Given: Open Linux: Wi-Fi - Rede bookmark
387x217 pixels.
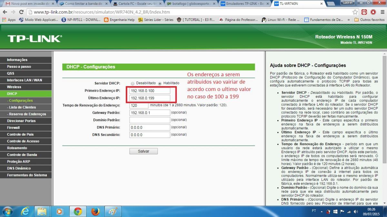Looking at the screenshot, I should click(x=281, y=20).
